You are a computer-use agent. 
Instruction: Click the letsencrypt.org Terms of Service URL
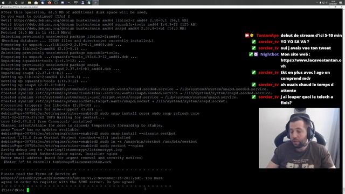click(x=71, y=178)
